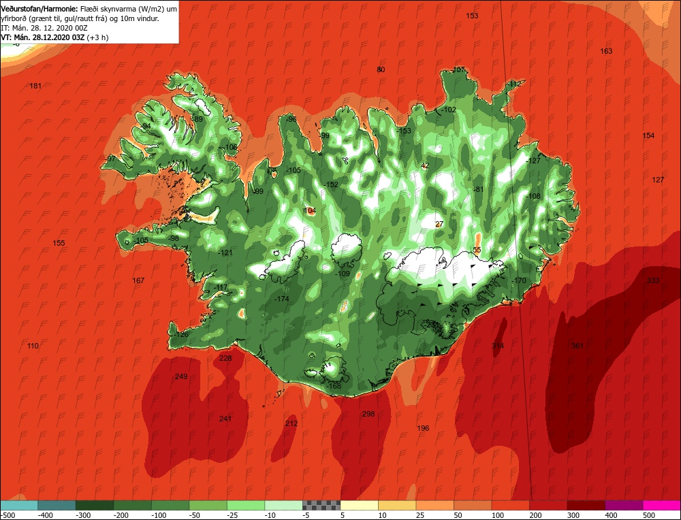Click the -107 value on the northeast peninsula
Image resolution: width=681 pixels, height=520 pixels.
(x=458, y=70)
